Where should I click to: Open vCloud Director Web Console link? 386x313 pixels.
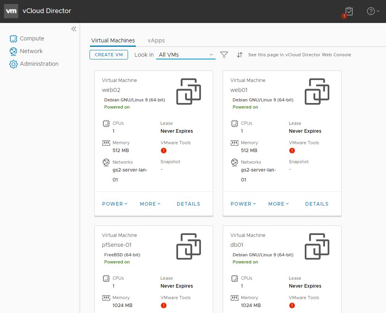[x=299, y=55]
